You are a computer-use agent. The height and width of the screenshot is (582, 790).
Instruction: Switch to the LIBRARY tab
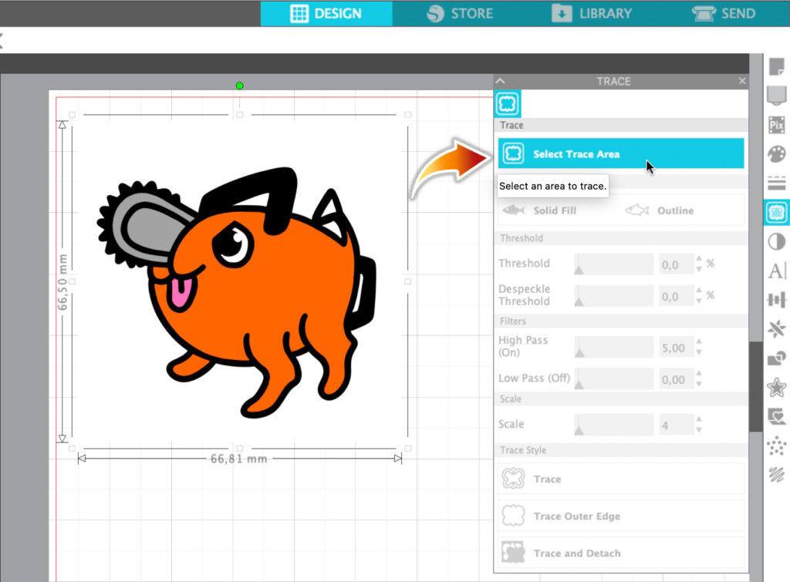592,13
